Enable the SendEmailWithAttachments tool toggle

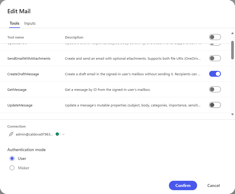(x=215, y=58)
